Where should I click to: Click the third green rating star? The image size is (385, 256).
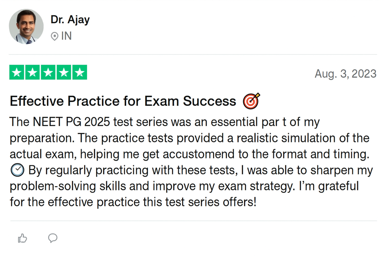click(48, 72)
